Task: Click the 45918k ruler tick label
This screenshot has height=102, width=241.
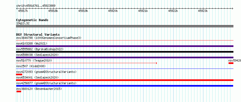Action: pyautogui.click(x=53, y=11)
